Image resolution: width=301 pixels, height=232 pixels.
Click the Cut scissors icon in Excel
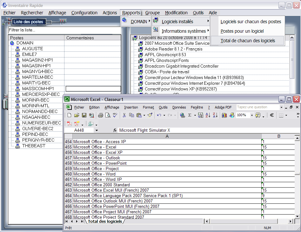click(124, 115)
